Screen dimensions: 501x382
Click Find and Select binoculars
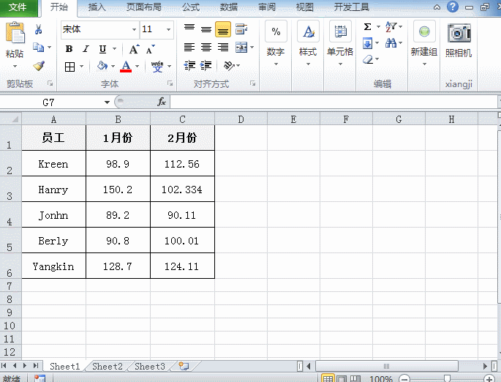click(391, 43)
